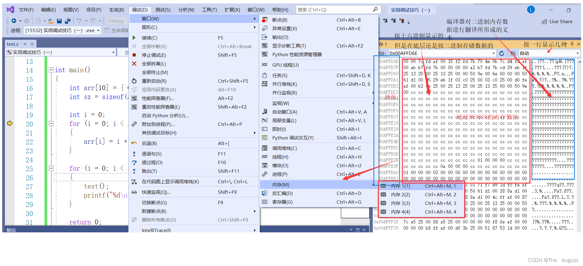Open the 生成(B) build menu
This screenshot has width=583, height=266.
[117, 10]
